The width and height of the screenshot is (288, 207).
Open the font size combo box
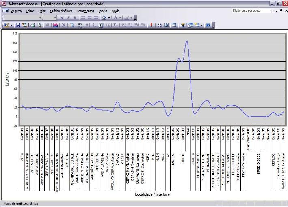(50, 18)
